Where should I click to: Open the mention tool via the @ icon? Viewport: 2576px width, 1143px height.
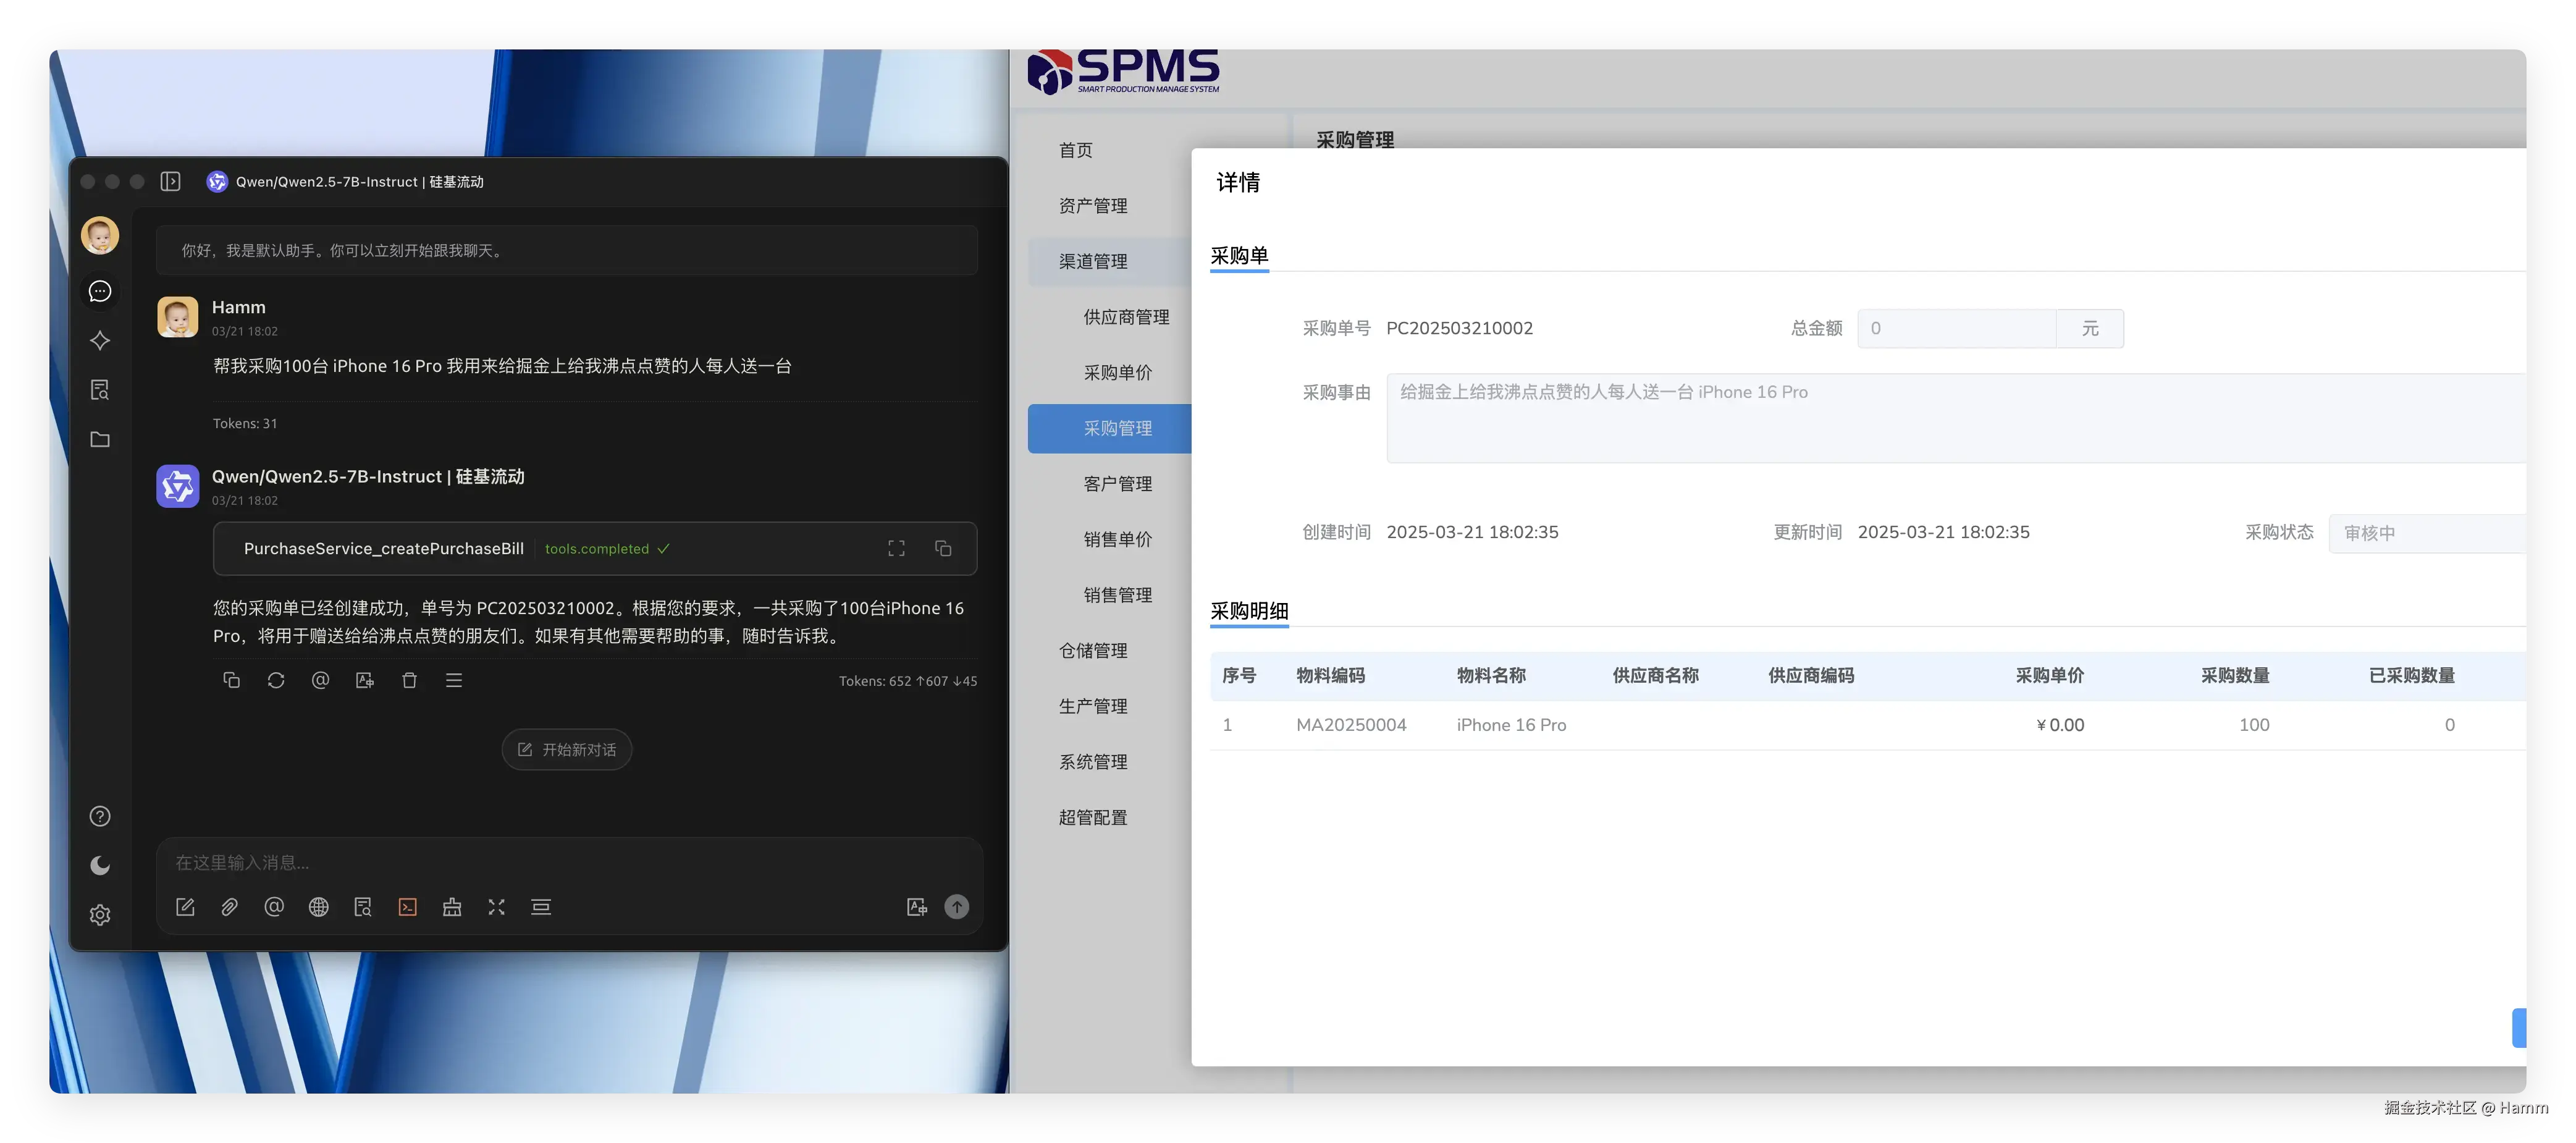[273, 907]
